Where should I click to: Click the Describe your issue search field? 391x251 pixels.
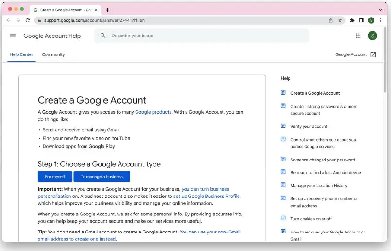point(204,36)
